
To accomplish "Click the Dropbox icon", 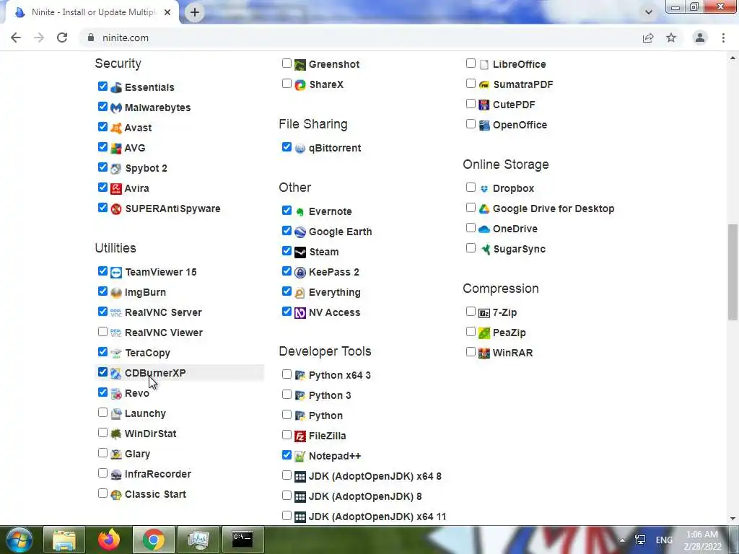I will click(484, 188).
